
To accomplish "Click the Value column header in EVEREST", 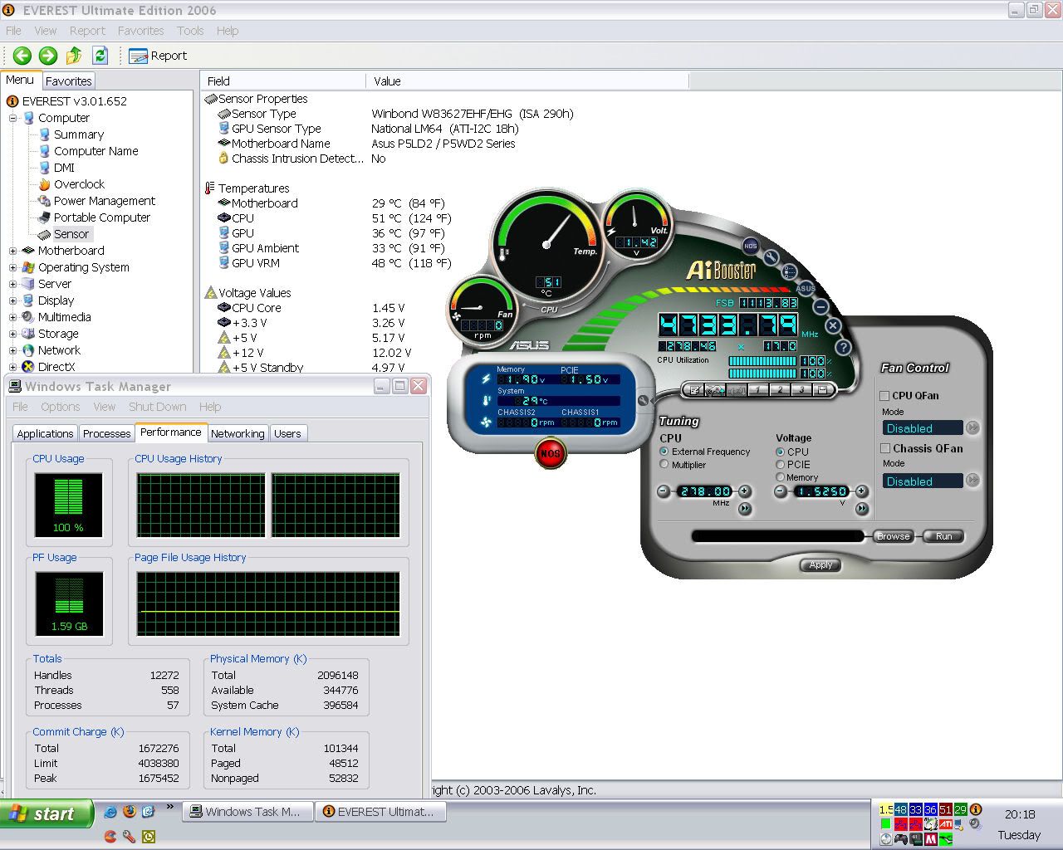I will (x=527, y=81).
